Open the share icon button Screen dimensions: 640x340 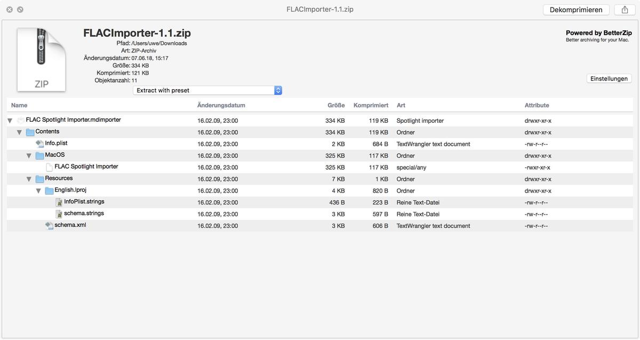(625, 10)
